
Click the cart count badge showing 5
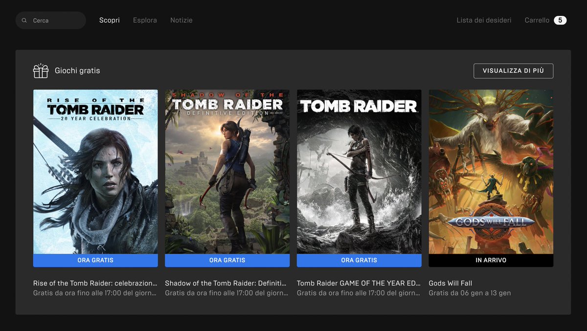tap(560, 21)
